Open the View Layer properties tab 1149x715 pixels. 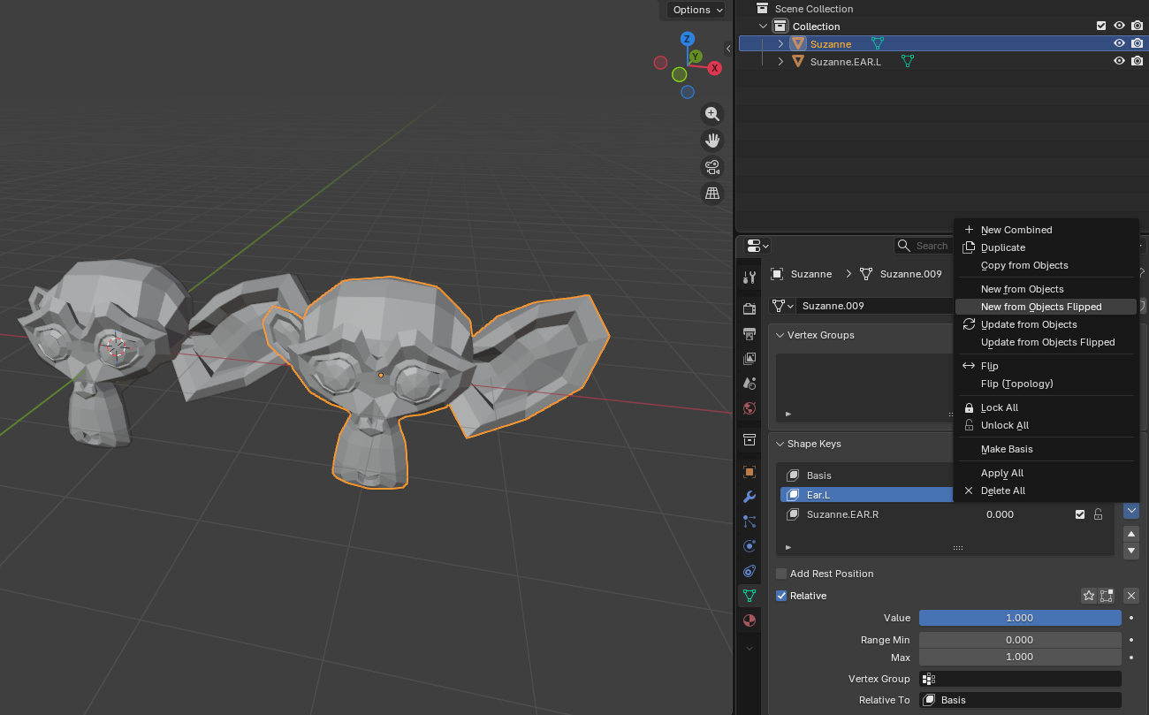(750, 358)
